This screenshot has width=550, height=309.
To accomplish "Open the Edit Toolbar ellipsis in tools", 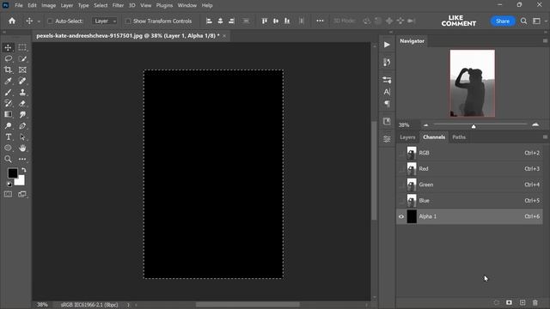I will 22,159.
